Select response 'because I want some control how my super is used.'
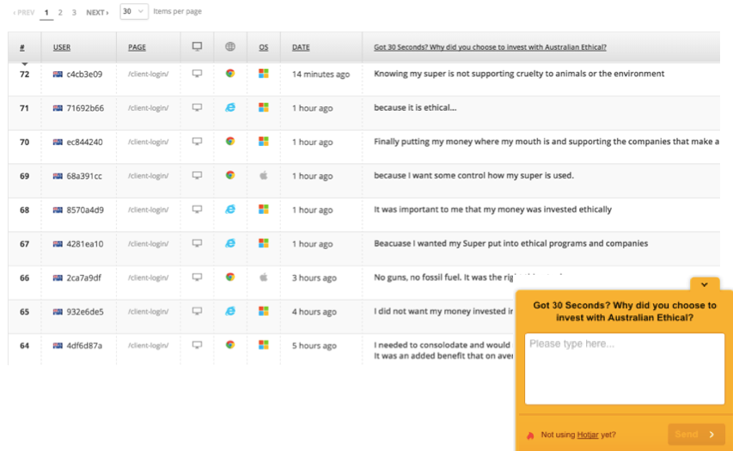This screenshot has height=451, width=733. pyautogui.click(x=473, y=175)
